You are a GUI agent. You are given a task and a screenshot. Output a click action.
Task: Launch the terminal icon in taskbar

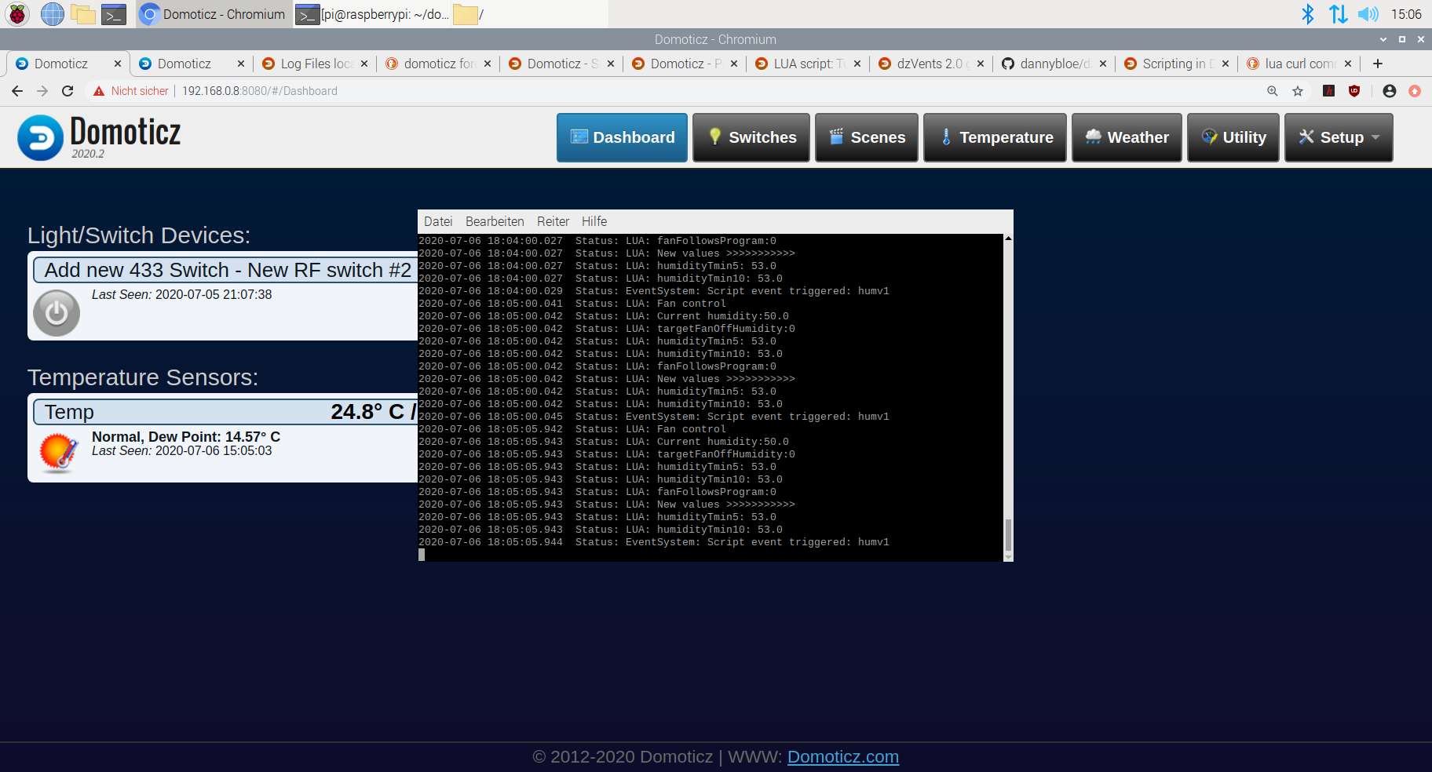pos(114,14)
